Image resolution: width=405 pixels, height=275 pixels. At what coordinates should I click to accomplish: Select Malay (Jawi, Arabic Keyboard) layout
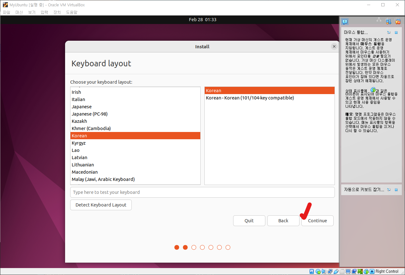(135, 179)
